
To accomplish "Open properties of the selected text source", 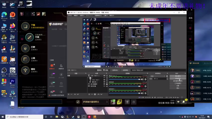I will click(x=99, y=70).
